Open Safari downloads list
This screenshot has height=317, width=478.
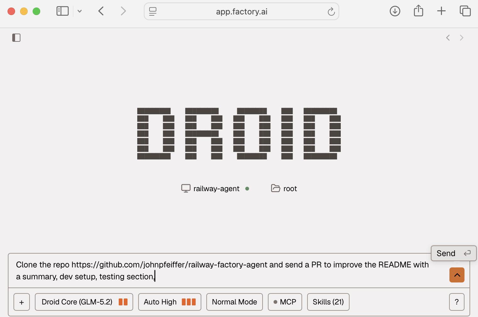coord(395,11)
